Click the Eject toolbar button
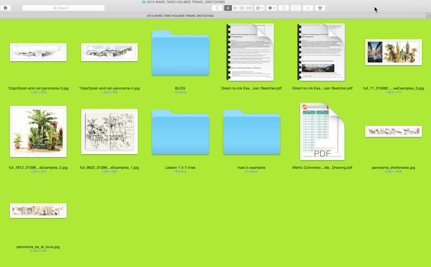The image size is (431, 267). tap(308, 8)
